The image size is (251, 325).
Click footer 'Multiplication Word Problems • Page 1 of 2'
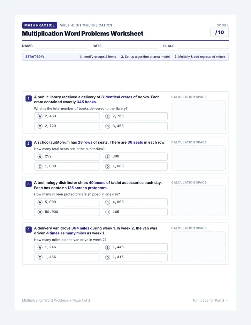(x=56, y=300)
